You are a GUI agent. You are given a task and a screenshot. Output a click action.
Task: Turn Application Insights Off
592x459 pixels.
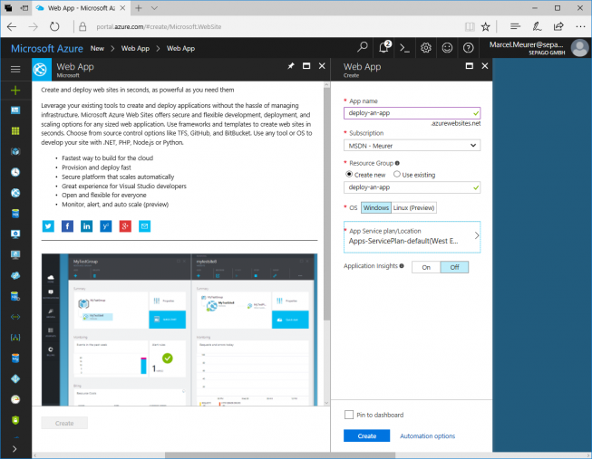pyautogui.click(x=454, y=267)
